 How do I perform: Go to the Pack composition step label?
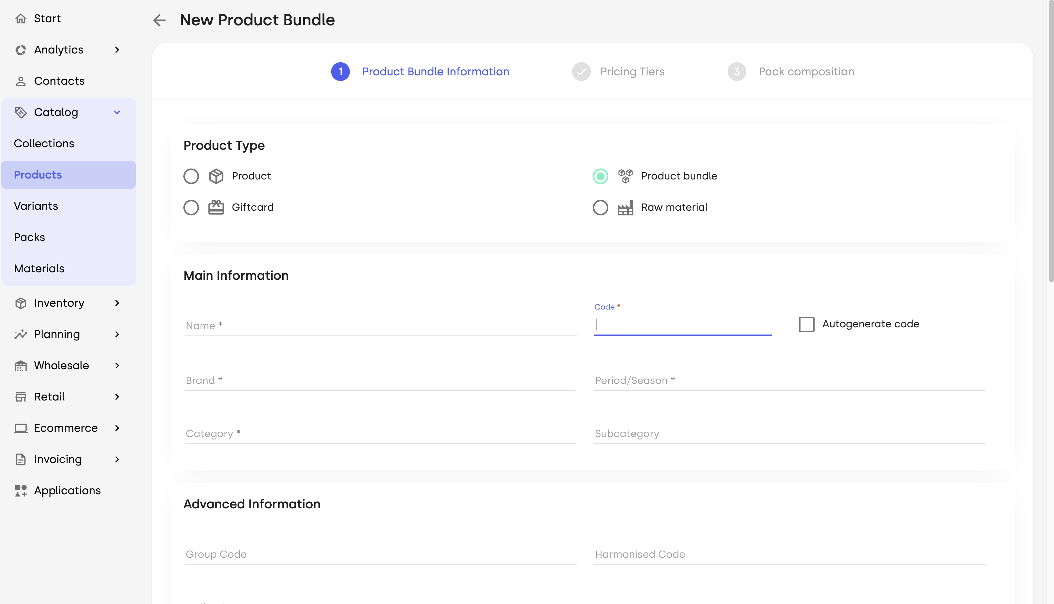tap(806, 71)
